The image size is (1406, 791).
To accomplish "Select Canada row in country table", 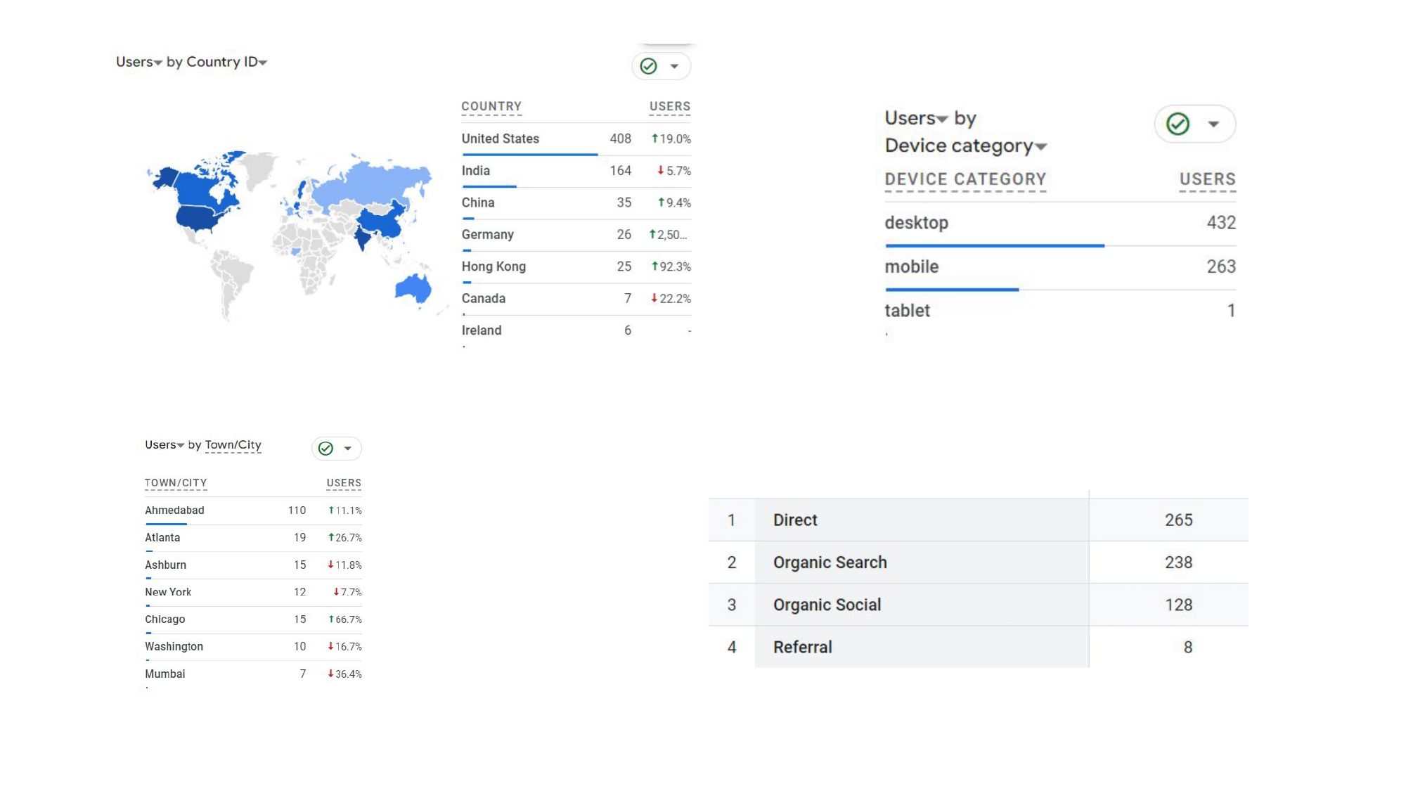I will tap(576, 299).
